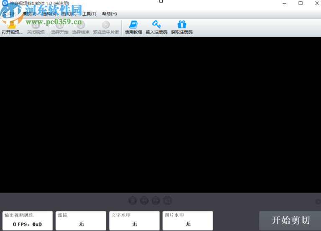Open the 文件(F) menu
Viewport: 321px width, 231px height.
pos(10,14)
